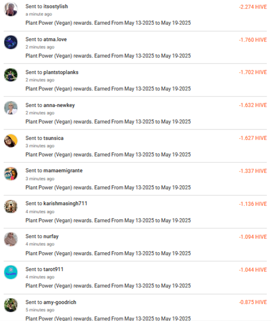271x321 pixels.
Task: Open tsunsica username link
Action: click(x=54, y=138)
